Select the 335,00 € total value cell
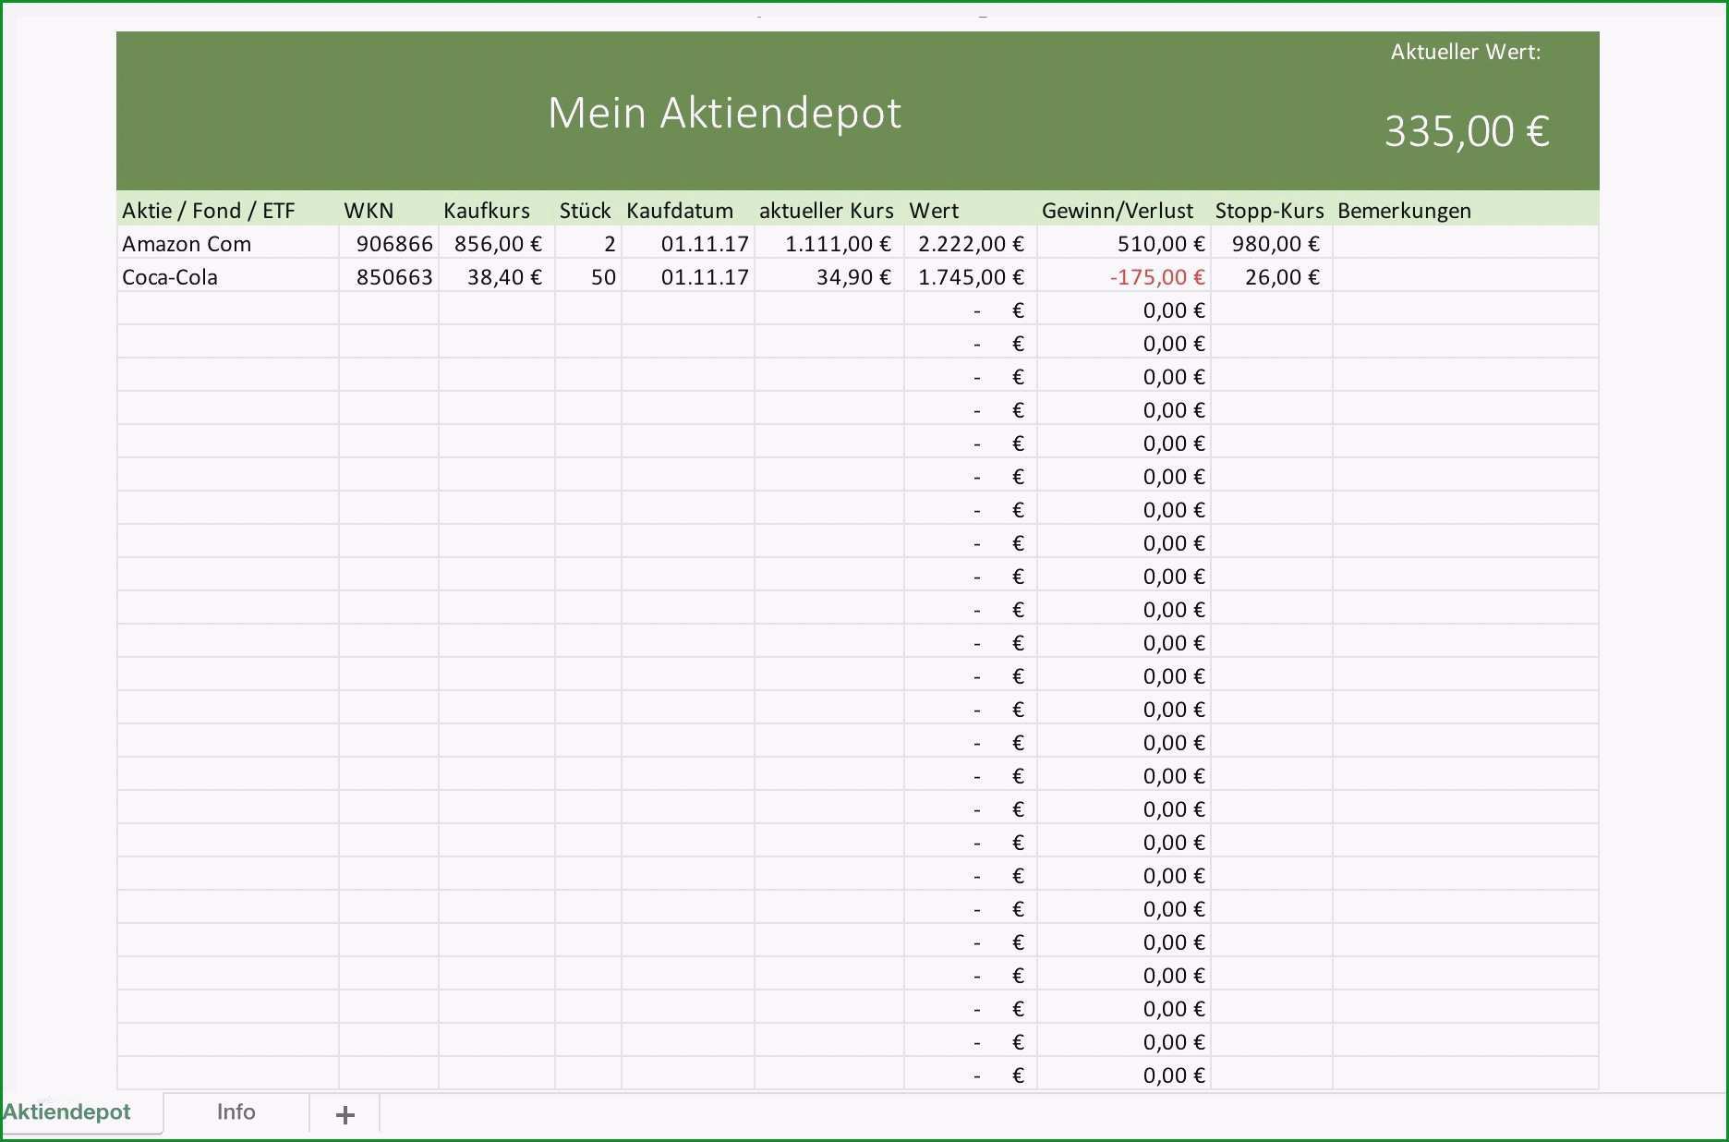Viewport: 1729px width, 1142px height. [1466, 130]
